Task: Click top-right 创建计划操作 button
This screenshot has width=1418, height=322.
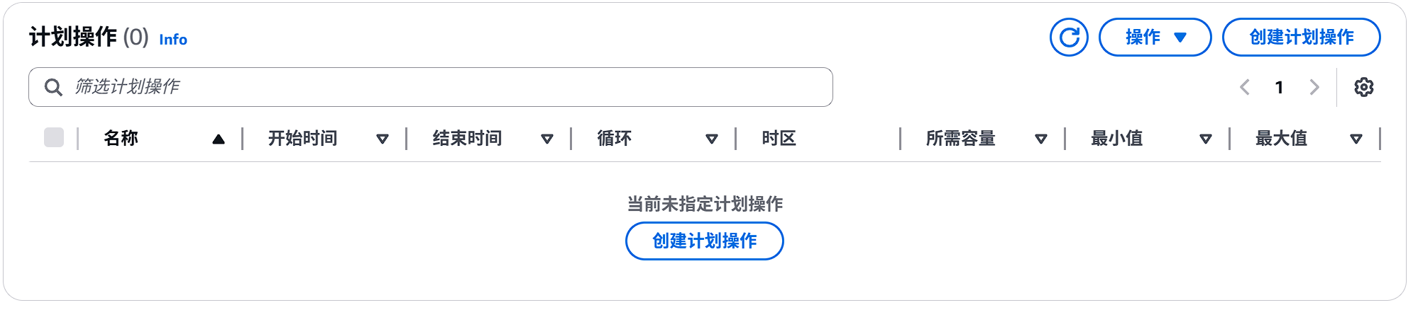Action: (1301, 38)
